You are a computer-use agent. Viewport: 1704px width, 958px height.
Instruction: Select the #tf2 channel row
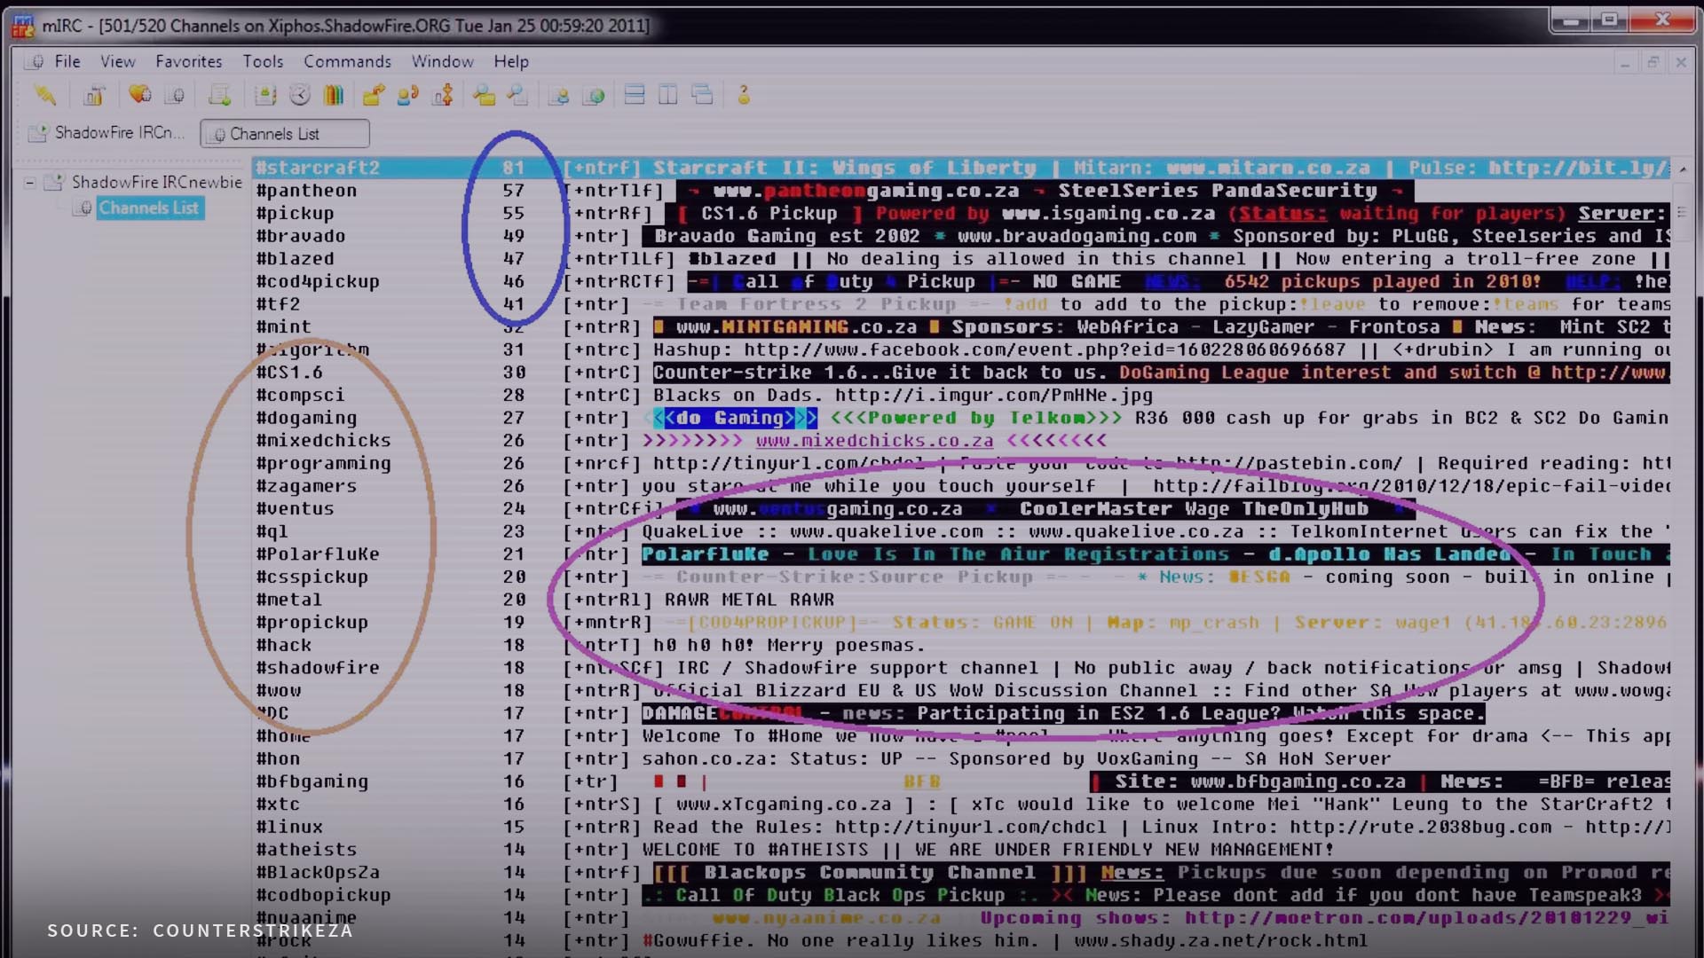tap(961, 304)
